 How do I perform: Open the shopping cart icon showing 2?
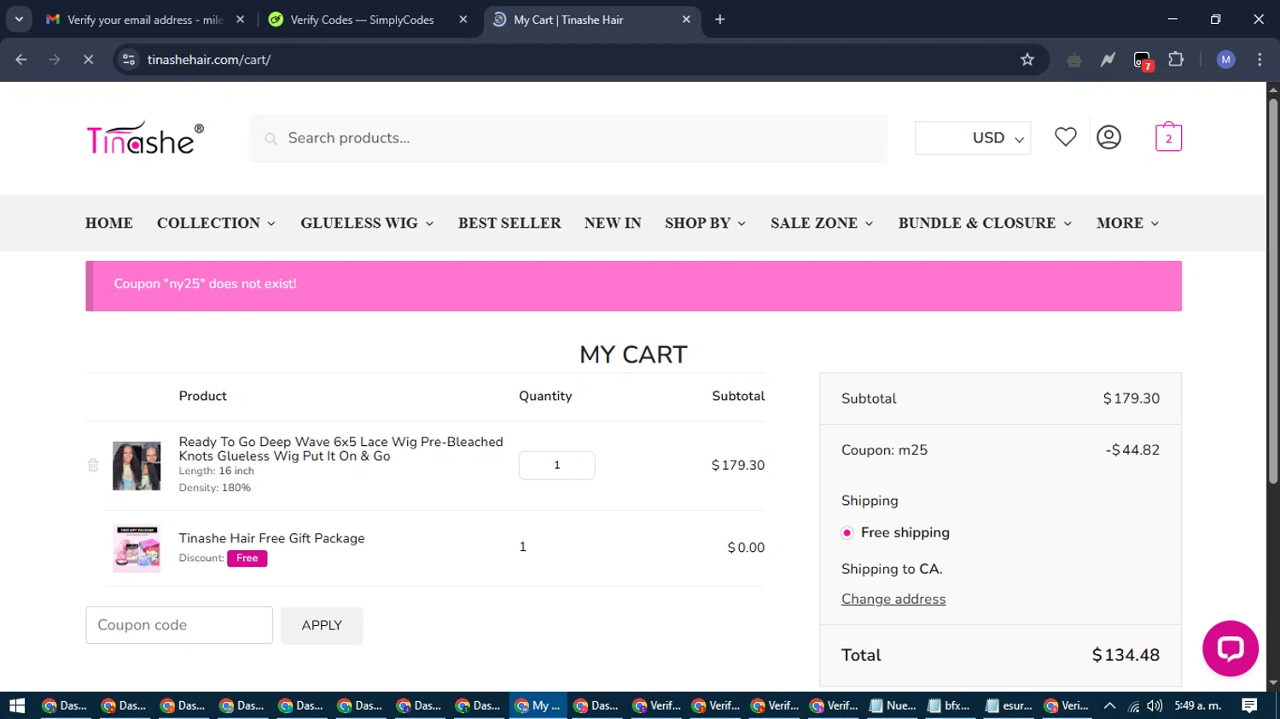point(1168,137)
